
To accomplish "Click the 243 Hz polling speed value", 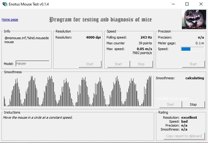I will click(146, 37).
